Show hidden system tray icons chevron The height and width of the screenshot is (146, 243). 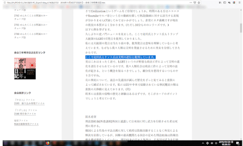(x=203, y=143)
